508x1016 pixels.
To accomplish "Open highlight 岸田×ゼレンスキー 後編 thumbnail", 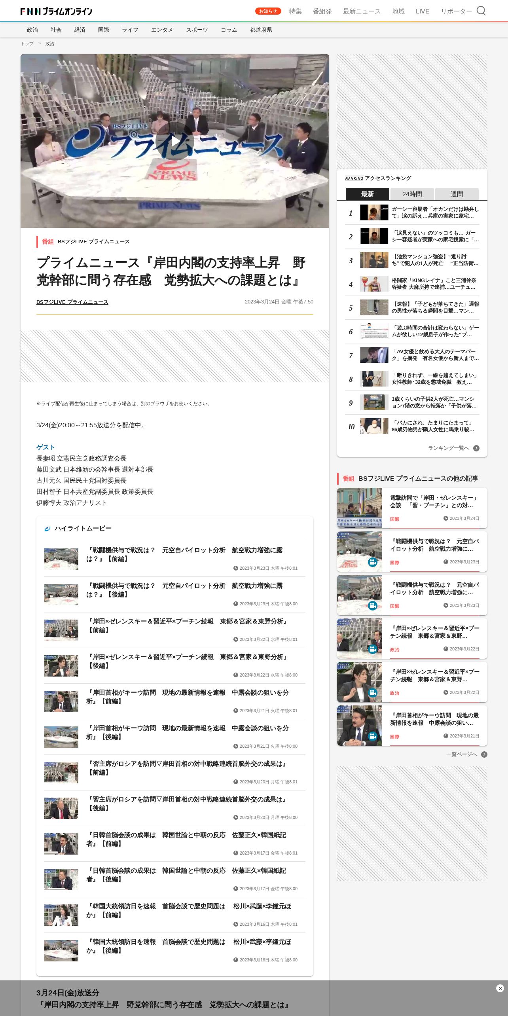I will tap(61, 666).
